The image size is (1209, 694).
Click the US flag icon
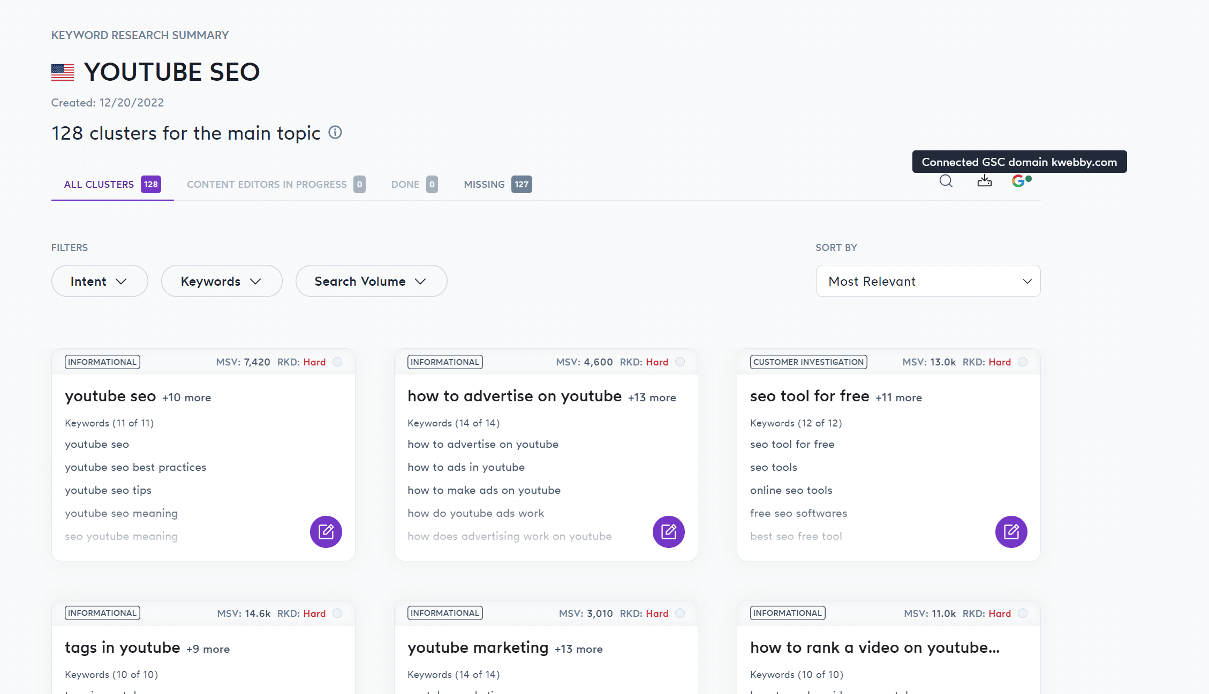[x=63, y=72]
